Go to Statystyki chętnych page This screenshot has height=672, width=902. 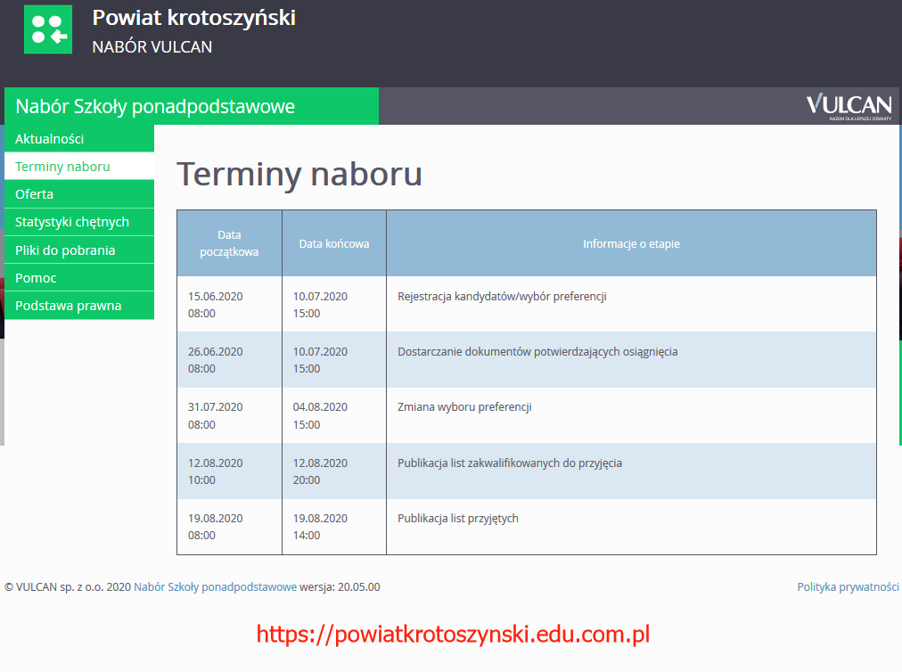click(x=72, y=222)
